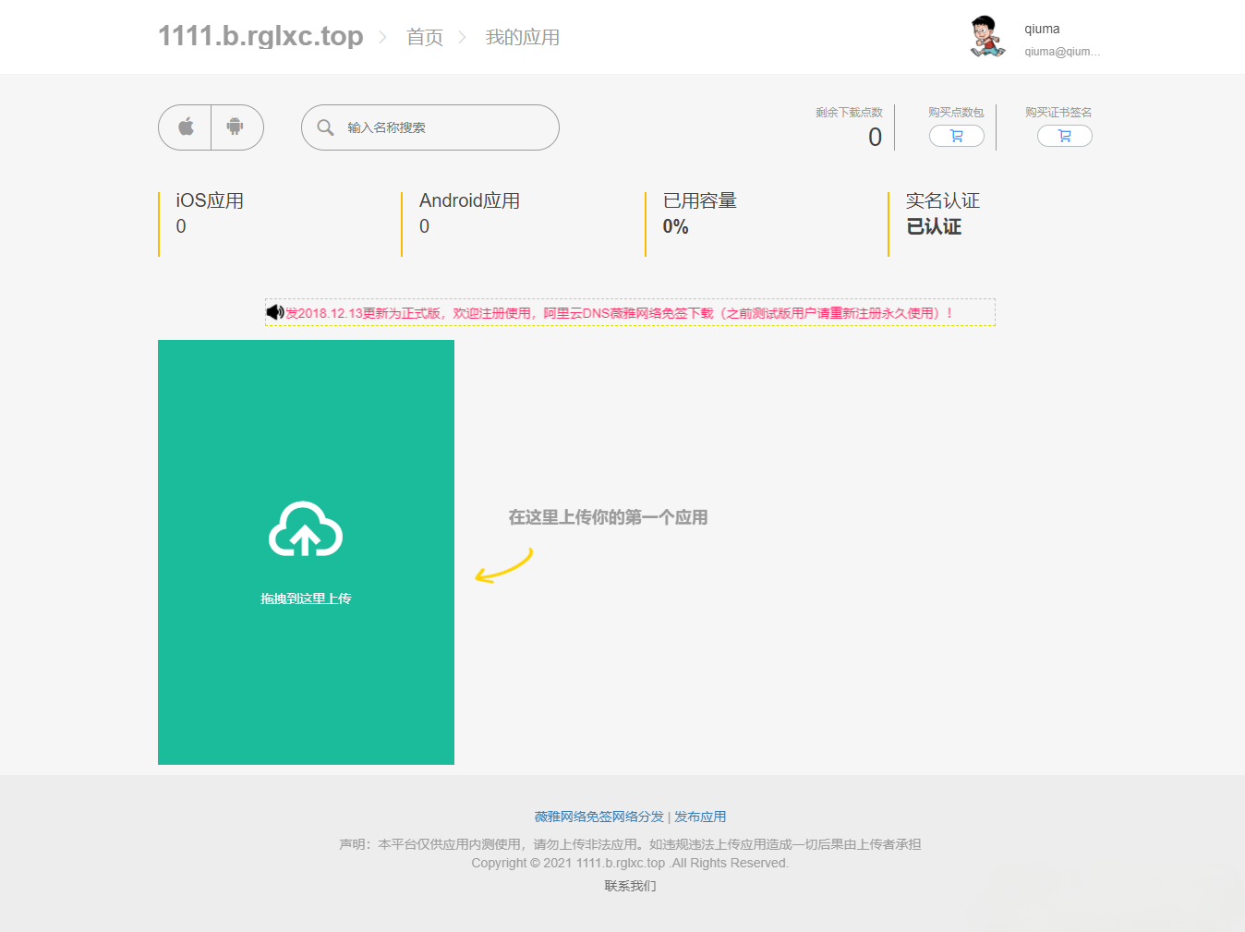
Task: Open the qiuma profile avatar
Action: (x=986, y=37)
